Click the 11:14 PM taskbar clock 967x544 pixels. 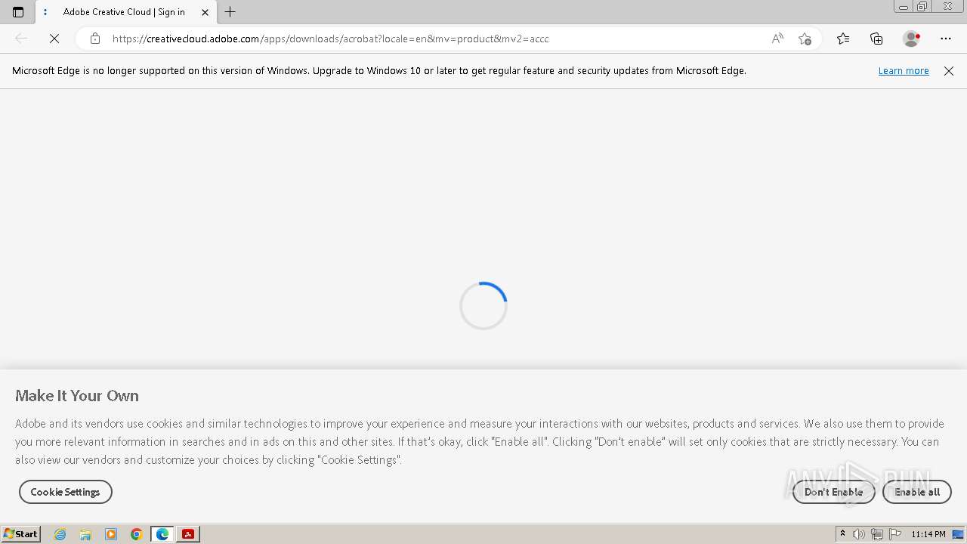click(x=928, y=534)
